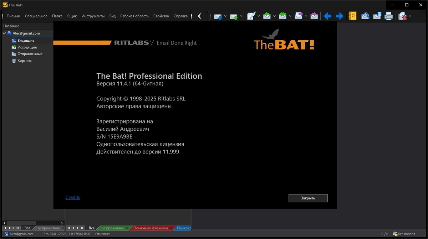Open dropdown arrow next to New message
Image resolution: width=428 pixels, height=239 pixels.
point(259,16)
